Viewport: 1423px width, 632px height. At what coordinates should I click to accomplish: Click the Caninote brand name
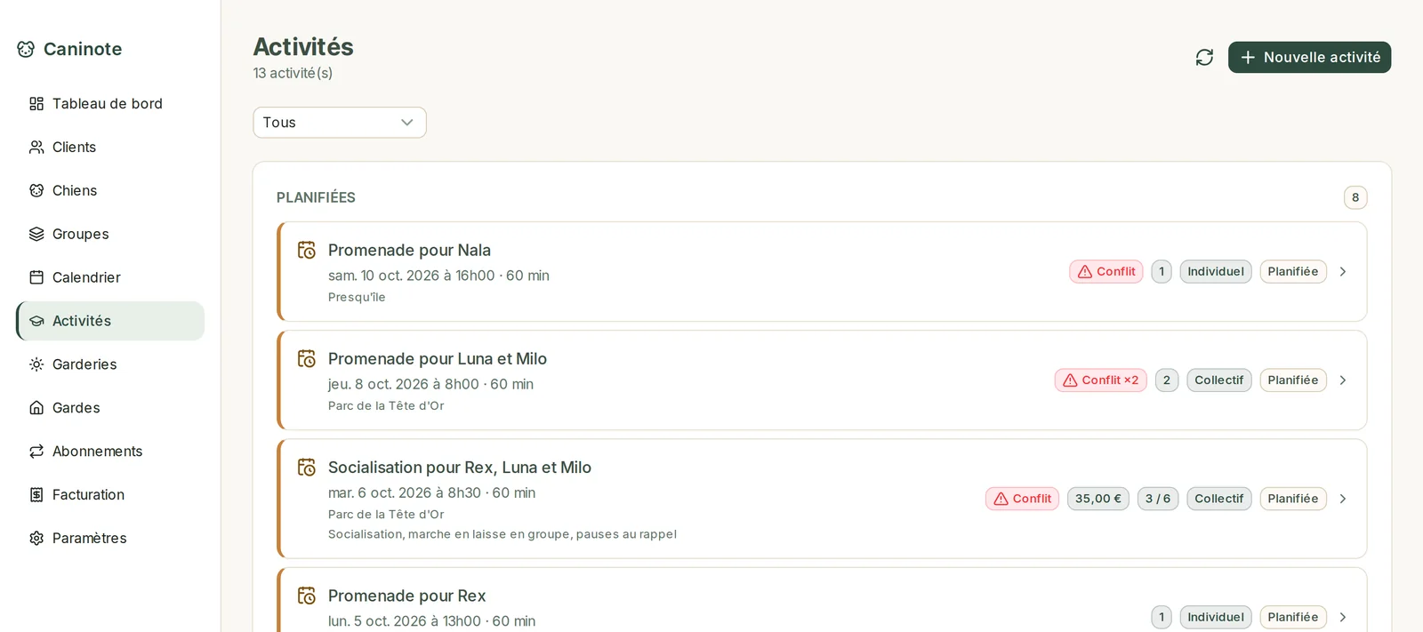click(83, 49)
